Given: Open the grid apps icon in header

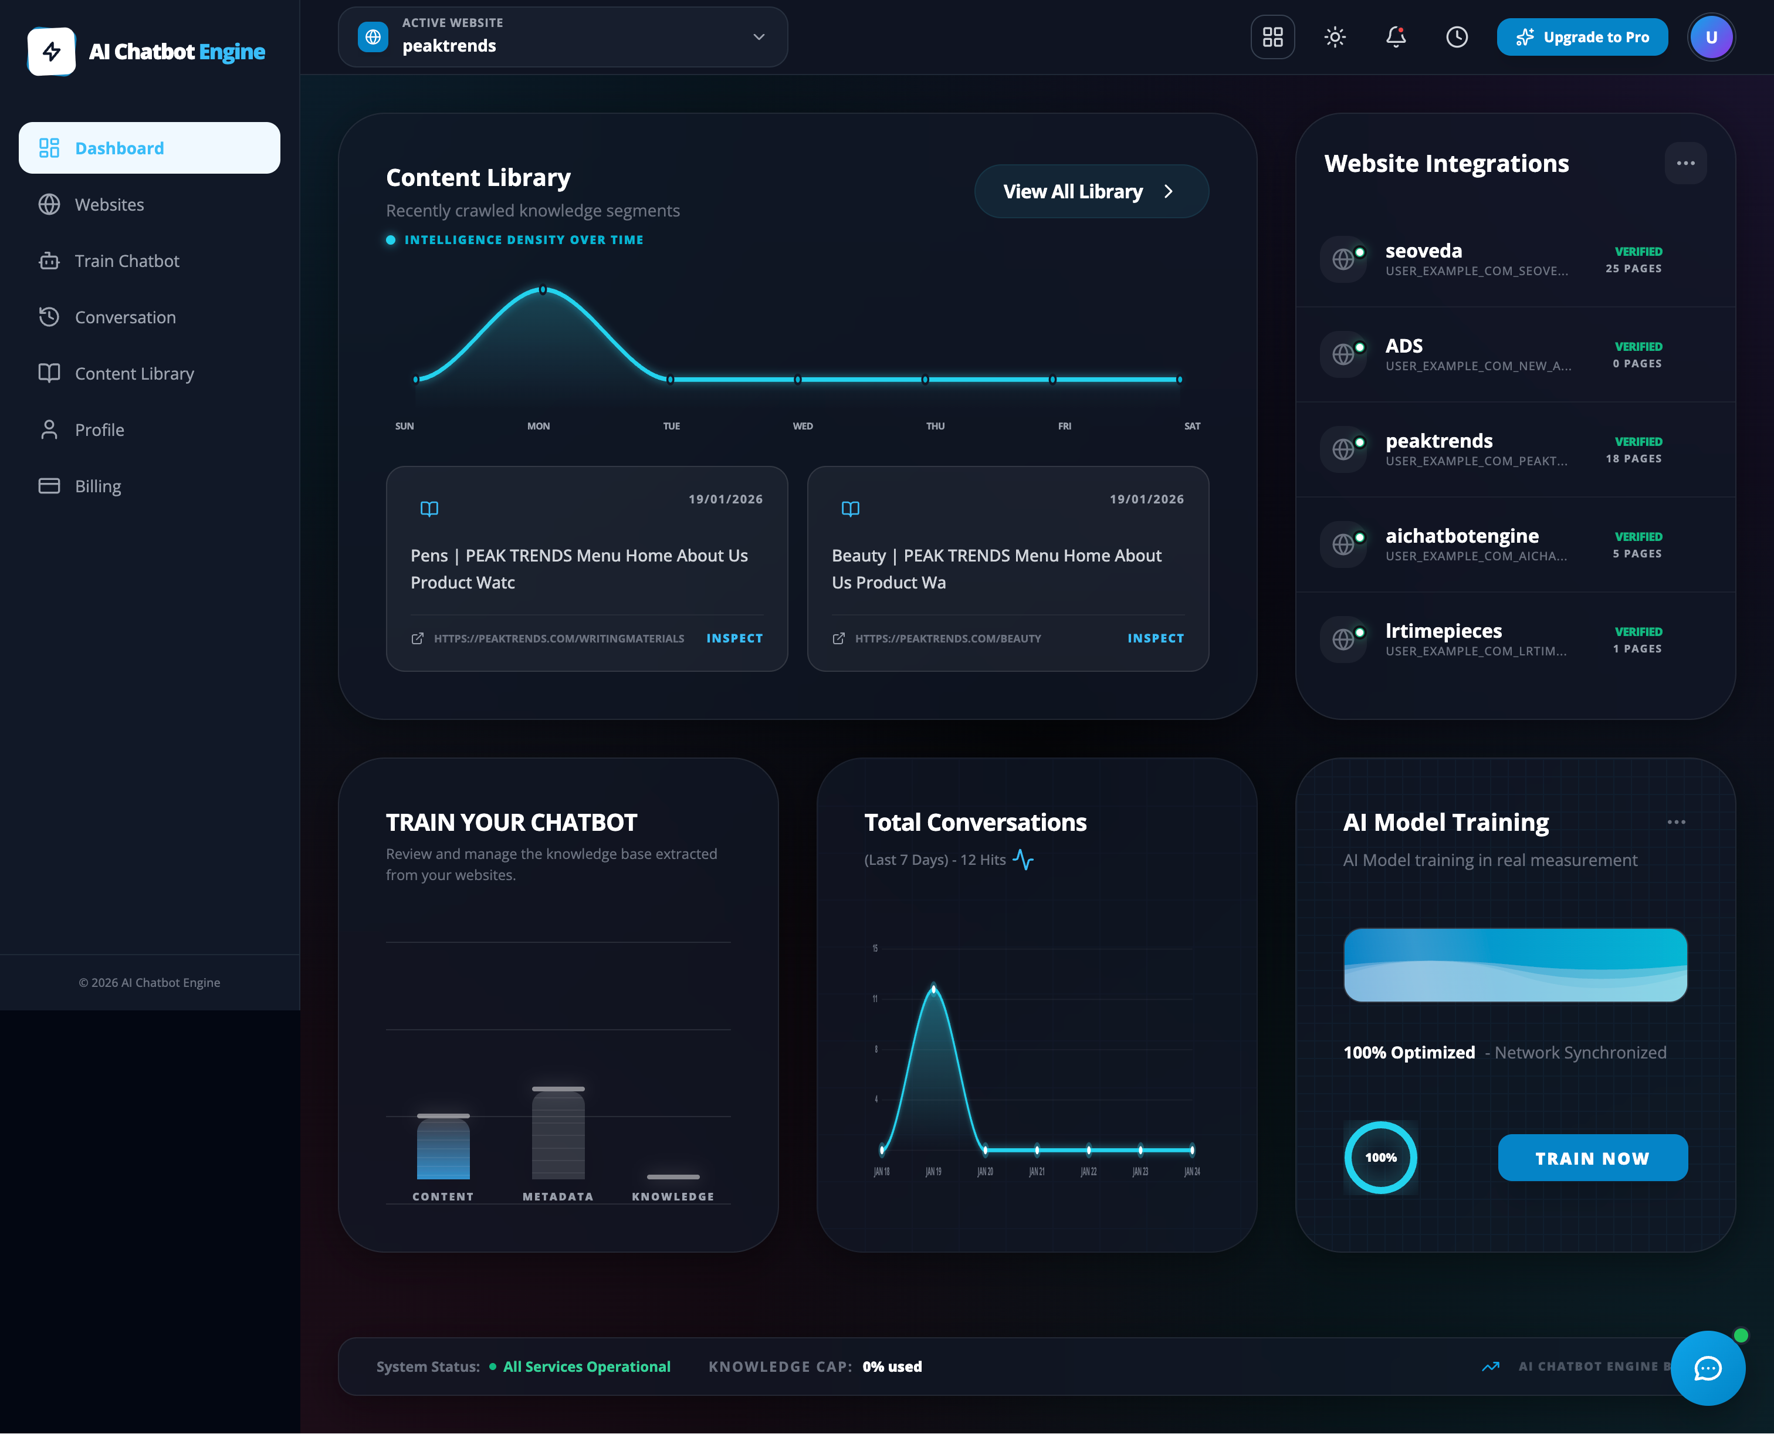Looking at the screenshot, I should click(1272, 37).
